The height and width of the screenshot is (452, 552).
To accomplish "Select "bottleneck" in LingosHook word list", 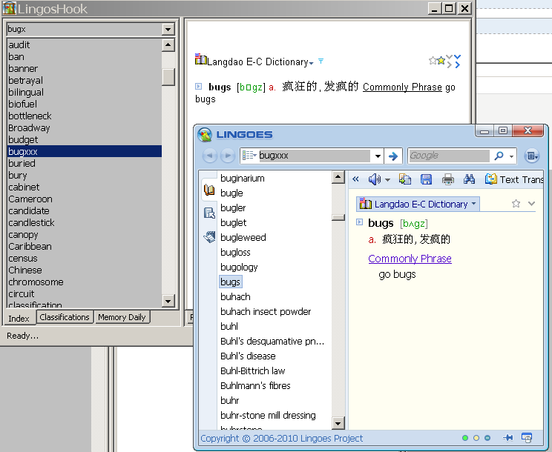I will 85,116.
